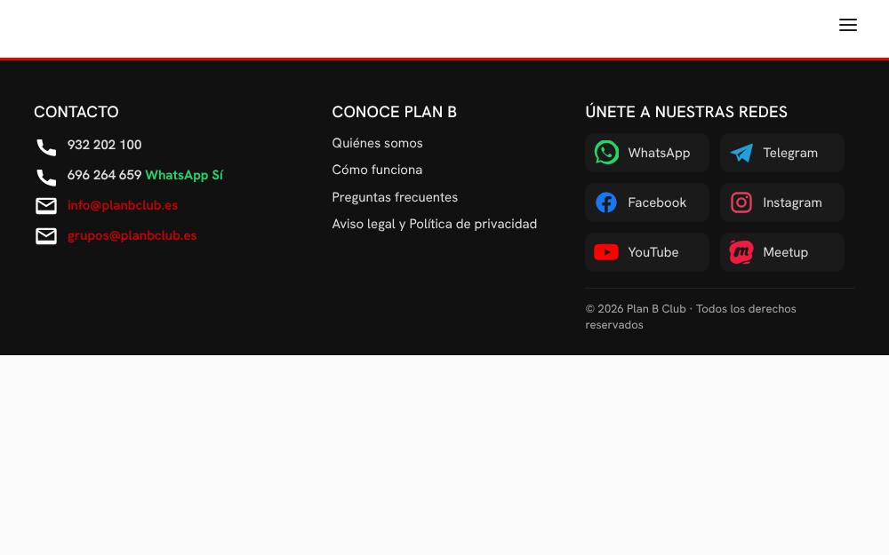
Task: Call the number 696 264 659
Action: point(104,175)
